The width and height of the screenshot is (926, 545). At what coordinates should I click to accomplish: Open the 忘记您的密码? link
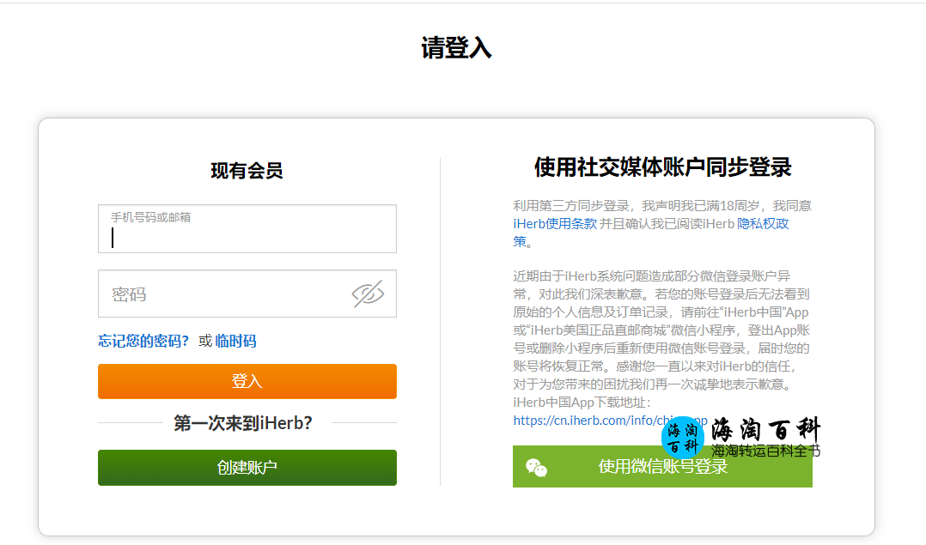pyautogui.click(x=143, y=341)
